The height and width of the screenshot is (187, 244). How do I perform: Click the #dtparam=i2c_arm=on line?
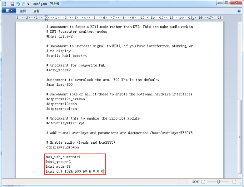point(66,99)
